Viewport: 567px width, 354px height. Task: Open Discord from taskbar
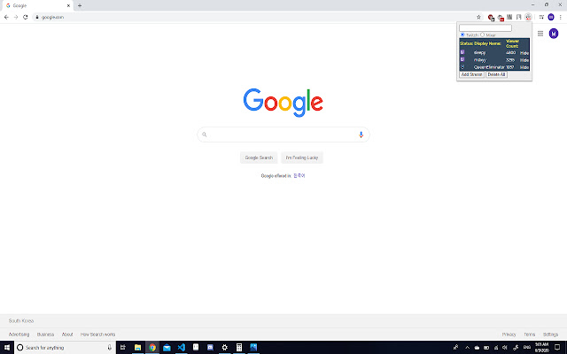point(210,348)
